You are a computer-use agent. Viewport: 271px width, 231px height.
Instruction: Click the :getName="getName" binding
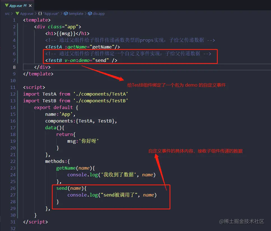tap(90, 47)
